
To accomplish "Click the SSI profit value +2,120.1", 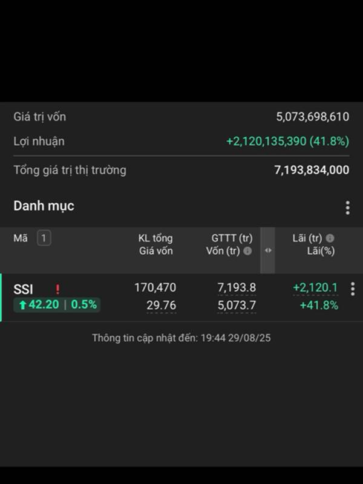I will pos(315,289).
